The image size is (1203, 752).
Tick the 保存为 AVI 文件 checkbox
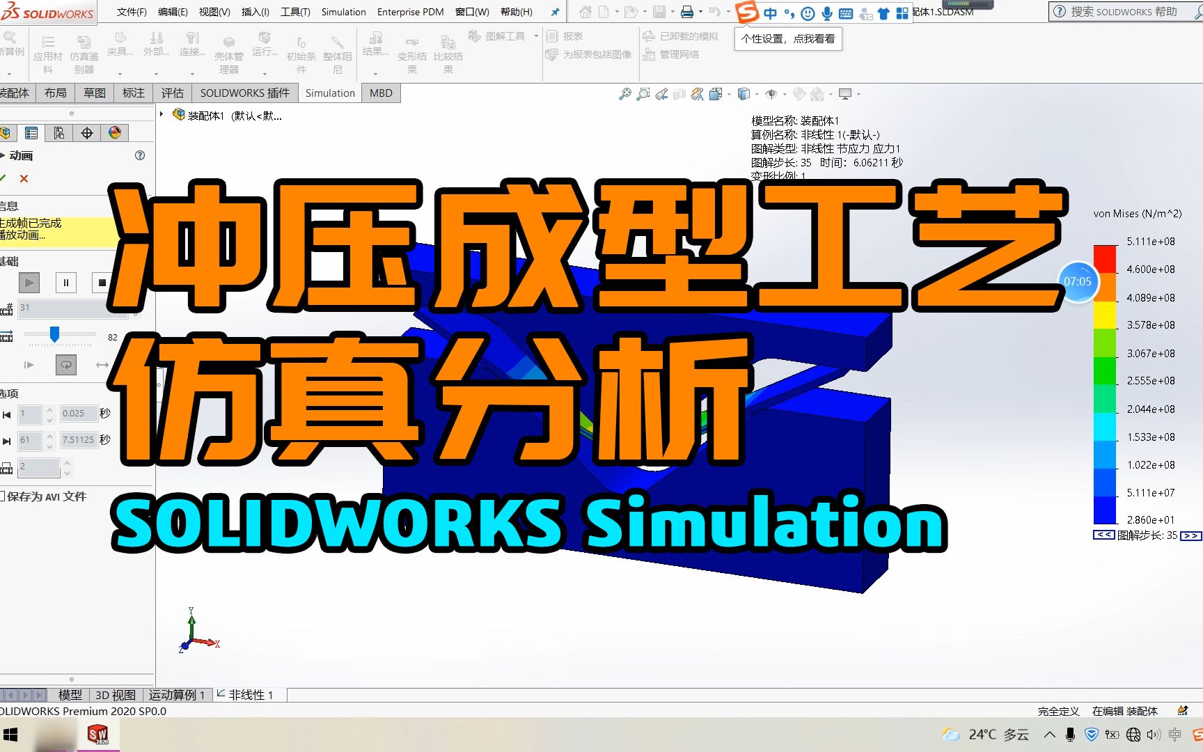tap(2, 496)
